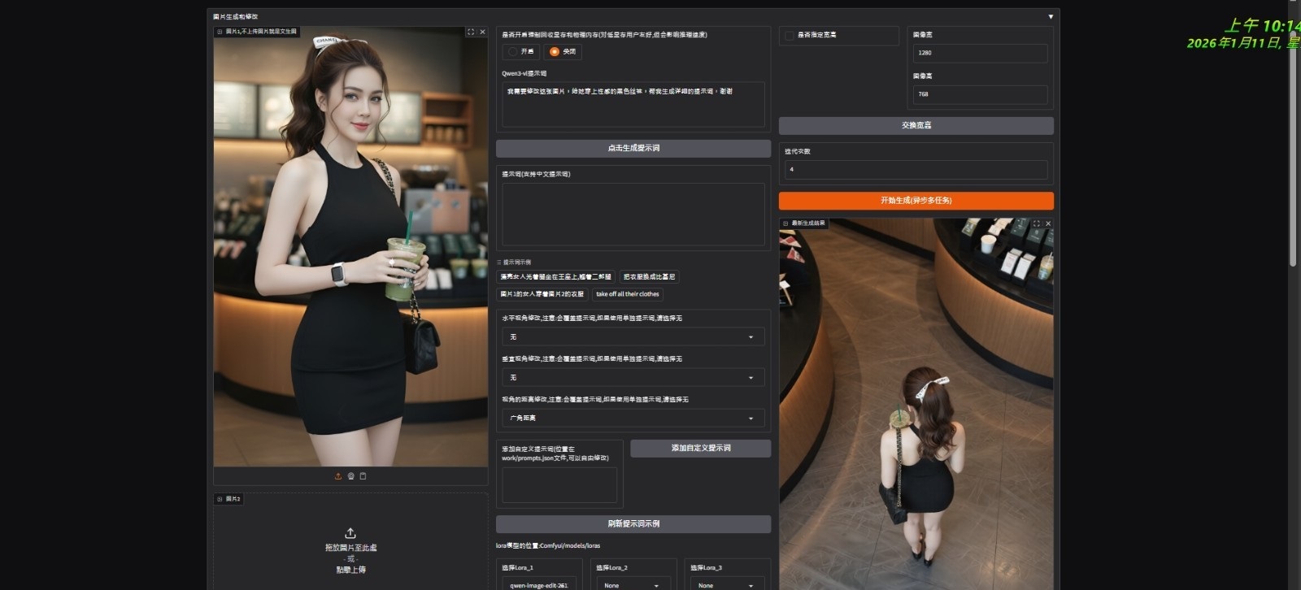Enable the 是否指定宽高 checkbox
This screenshot has width=1301, height=590.
(x=789, y=35)
